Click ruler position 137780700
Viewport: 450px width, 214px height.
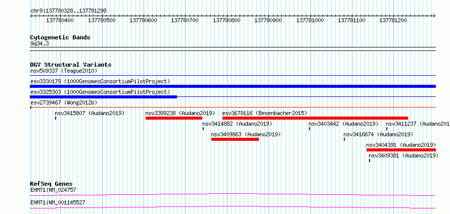pyautogui.click(x=185, y=20)
